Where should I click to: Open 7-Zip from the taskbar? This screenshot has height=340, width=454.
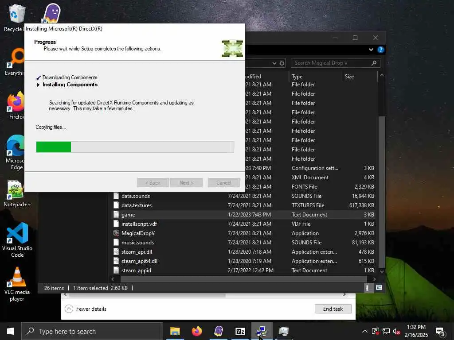tap(240, 331)
